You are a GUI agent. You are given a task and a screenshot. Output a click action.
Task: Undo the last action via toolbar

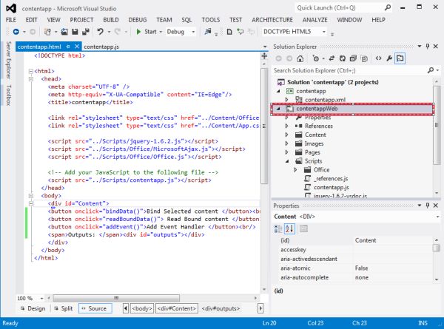click(x=100, y=32)
